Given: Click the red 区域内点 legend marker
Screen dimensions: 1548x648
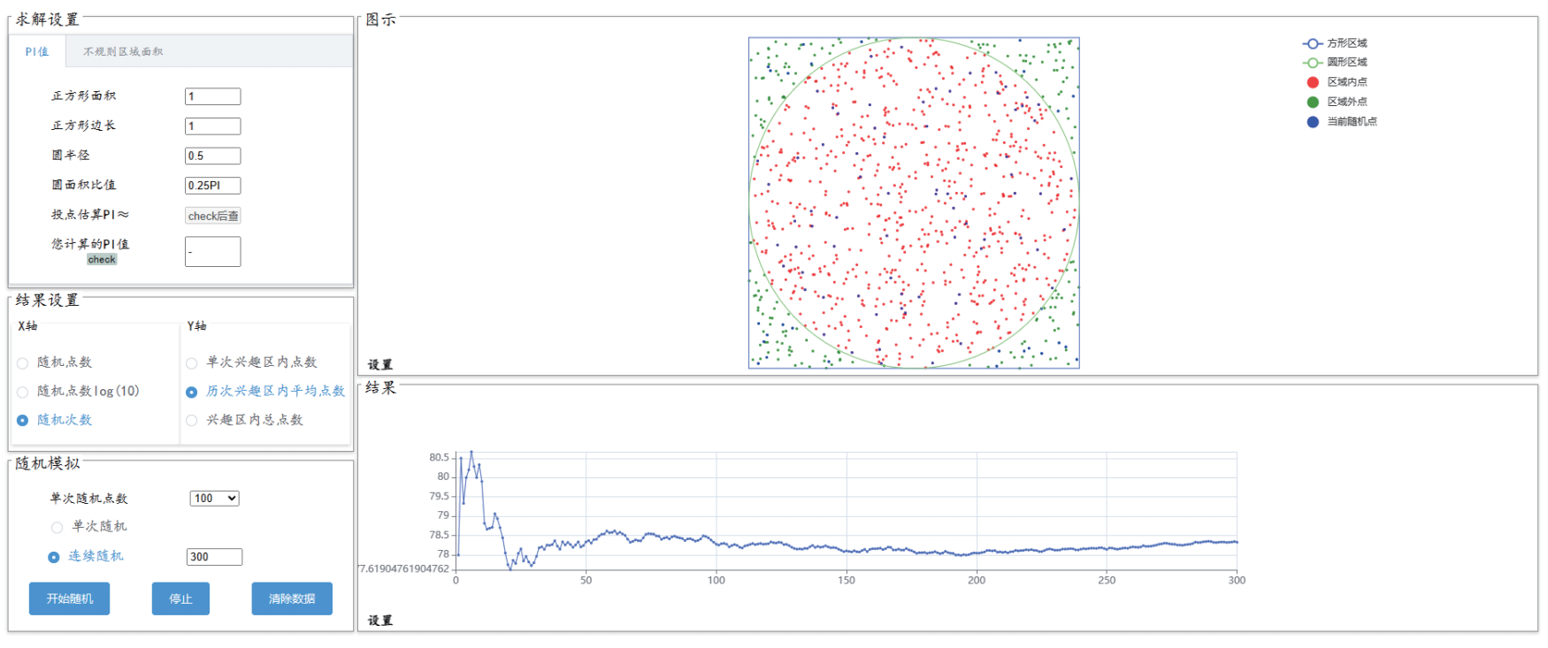Looking at the screenshot, I should [x=1313, y=82].
